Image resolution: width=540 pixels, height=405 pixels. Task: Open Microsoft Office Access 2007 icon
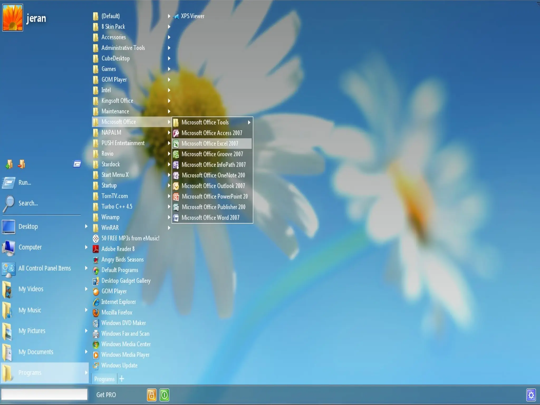(176, 133)
